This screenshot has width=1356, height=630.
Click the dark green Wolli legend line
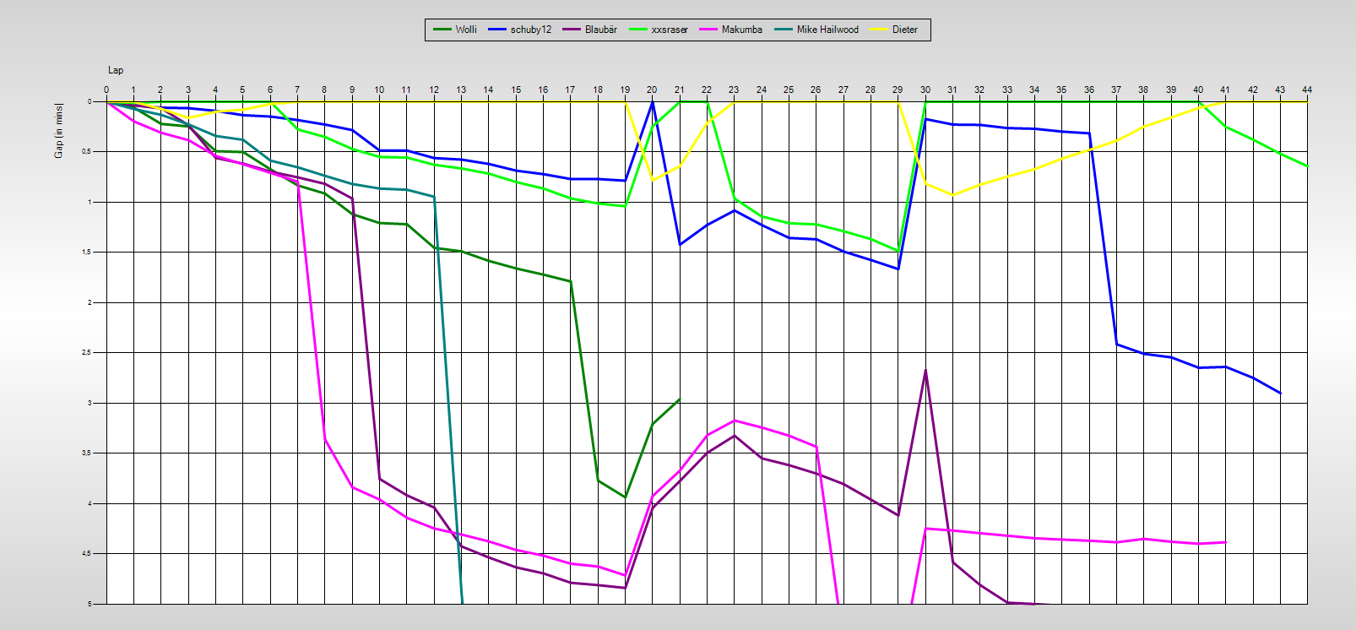tap(442, 30)
